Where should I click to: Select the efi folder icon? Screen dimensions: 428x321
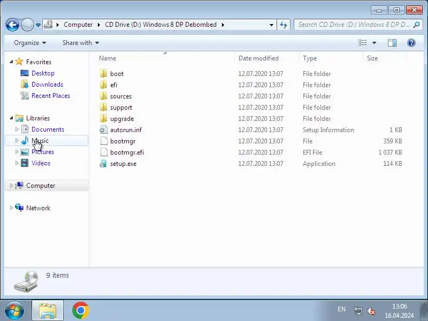[x=103, y=85]
